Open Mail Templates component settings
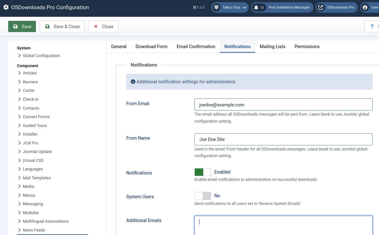The image size is (379, 235). point(37,178)
